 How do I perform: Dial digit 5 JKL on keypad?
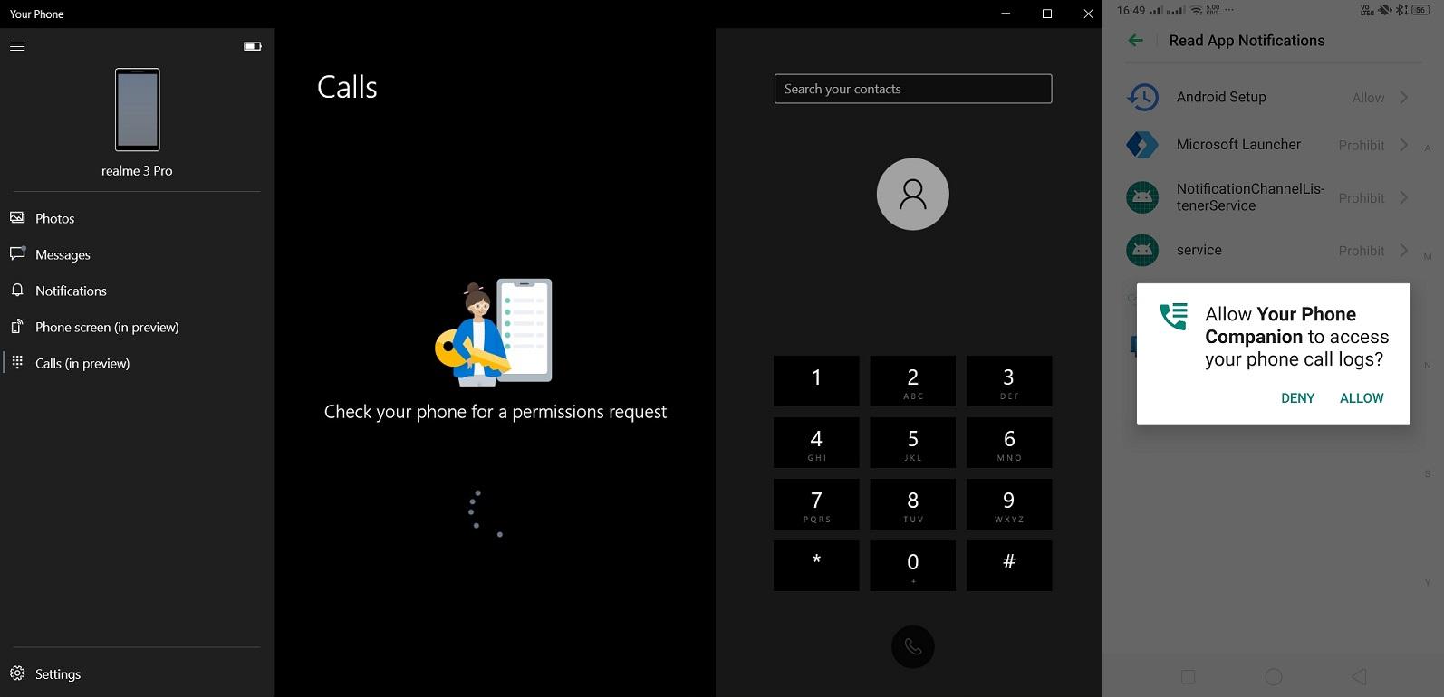(913, 443)
